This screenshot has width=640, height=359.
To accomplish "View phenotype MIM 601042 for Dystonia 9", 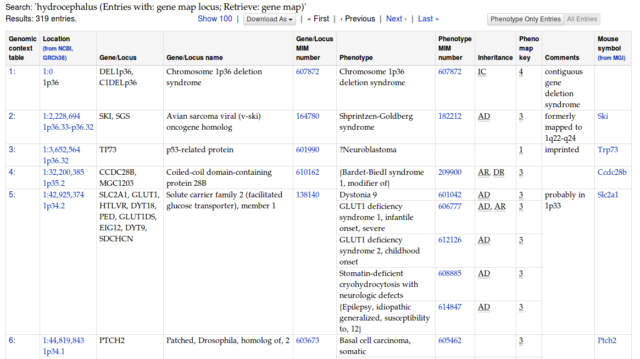I will pyautogui.click(x=449, y=195).
